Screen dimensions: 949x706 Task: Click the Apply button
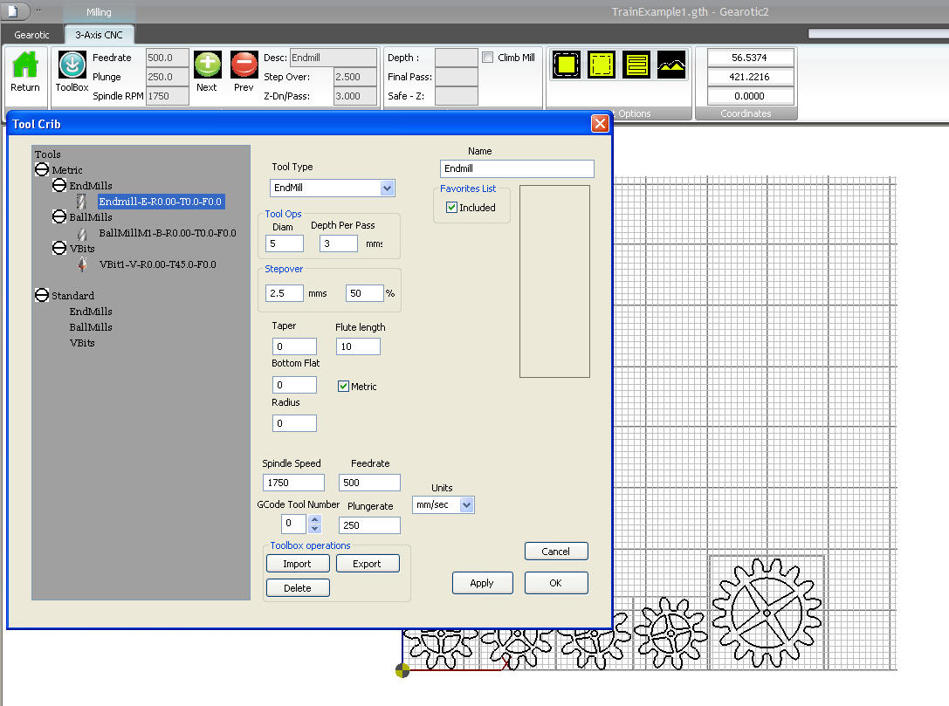coord(481,583)
